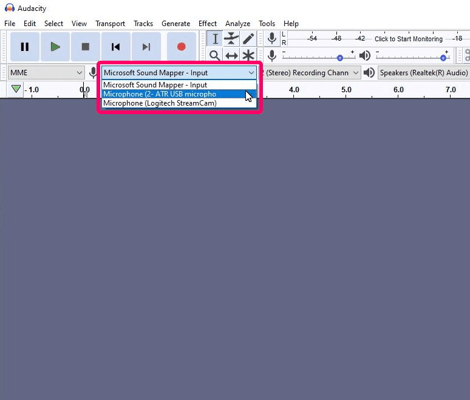Open the Analyze menu
470x400 pixels.
(237, 24)
